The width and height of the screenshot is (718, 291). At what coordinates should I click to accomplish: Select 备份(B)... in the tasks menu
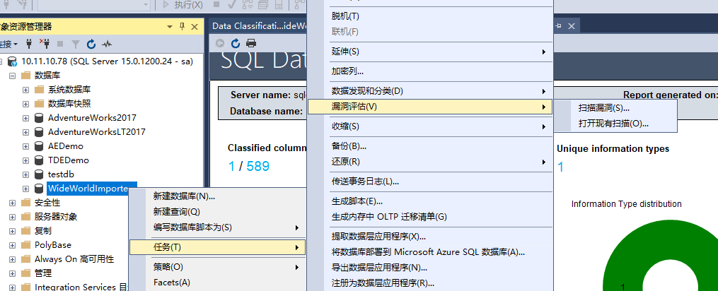[429, 146]
